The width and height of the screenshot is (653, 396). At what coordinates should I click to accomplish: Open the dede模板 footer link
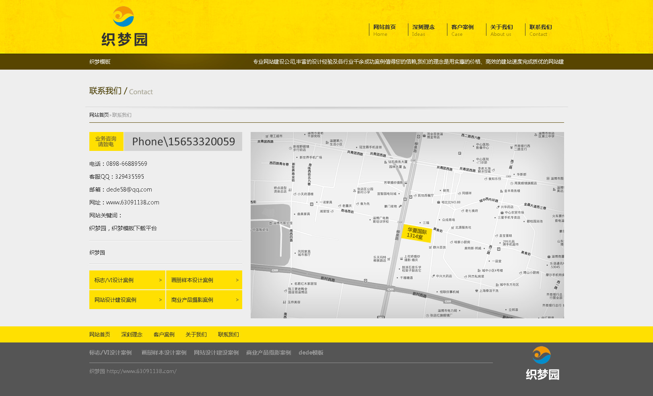click(x=311, y=353)
